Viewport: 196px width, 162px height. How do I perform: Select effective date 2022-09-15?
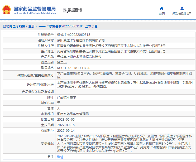(x=66, y=125)
